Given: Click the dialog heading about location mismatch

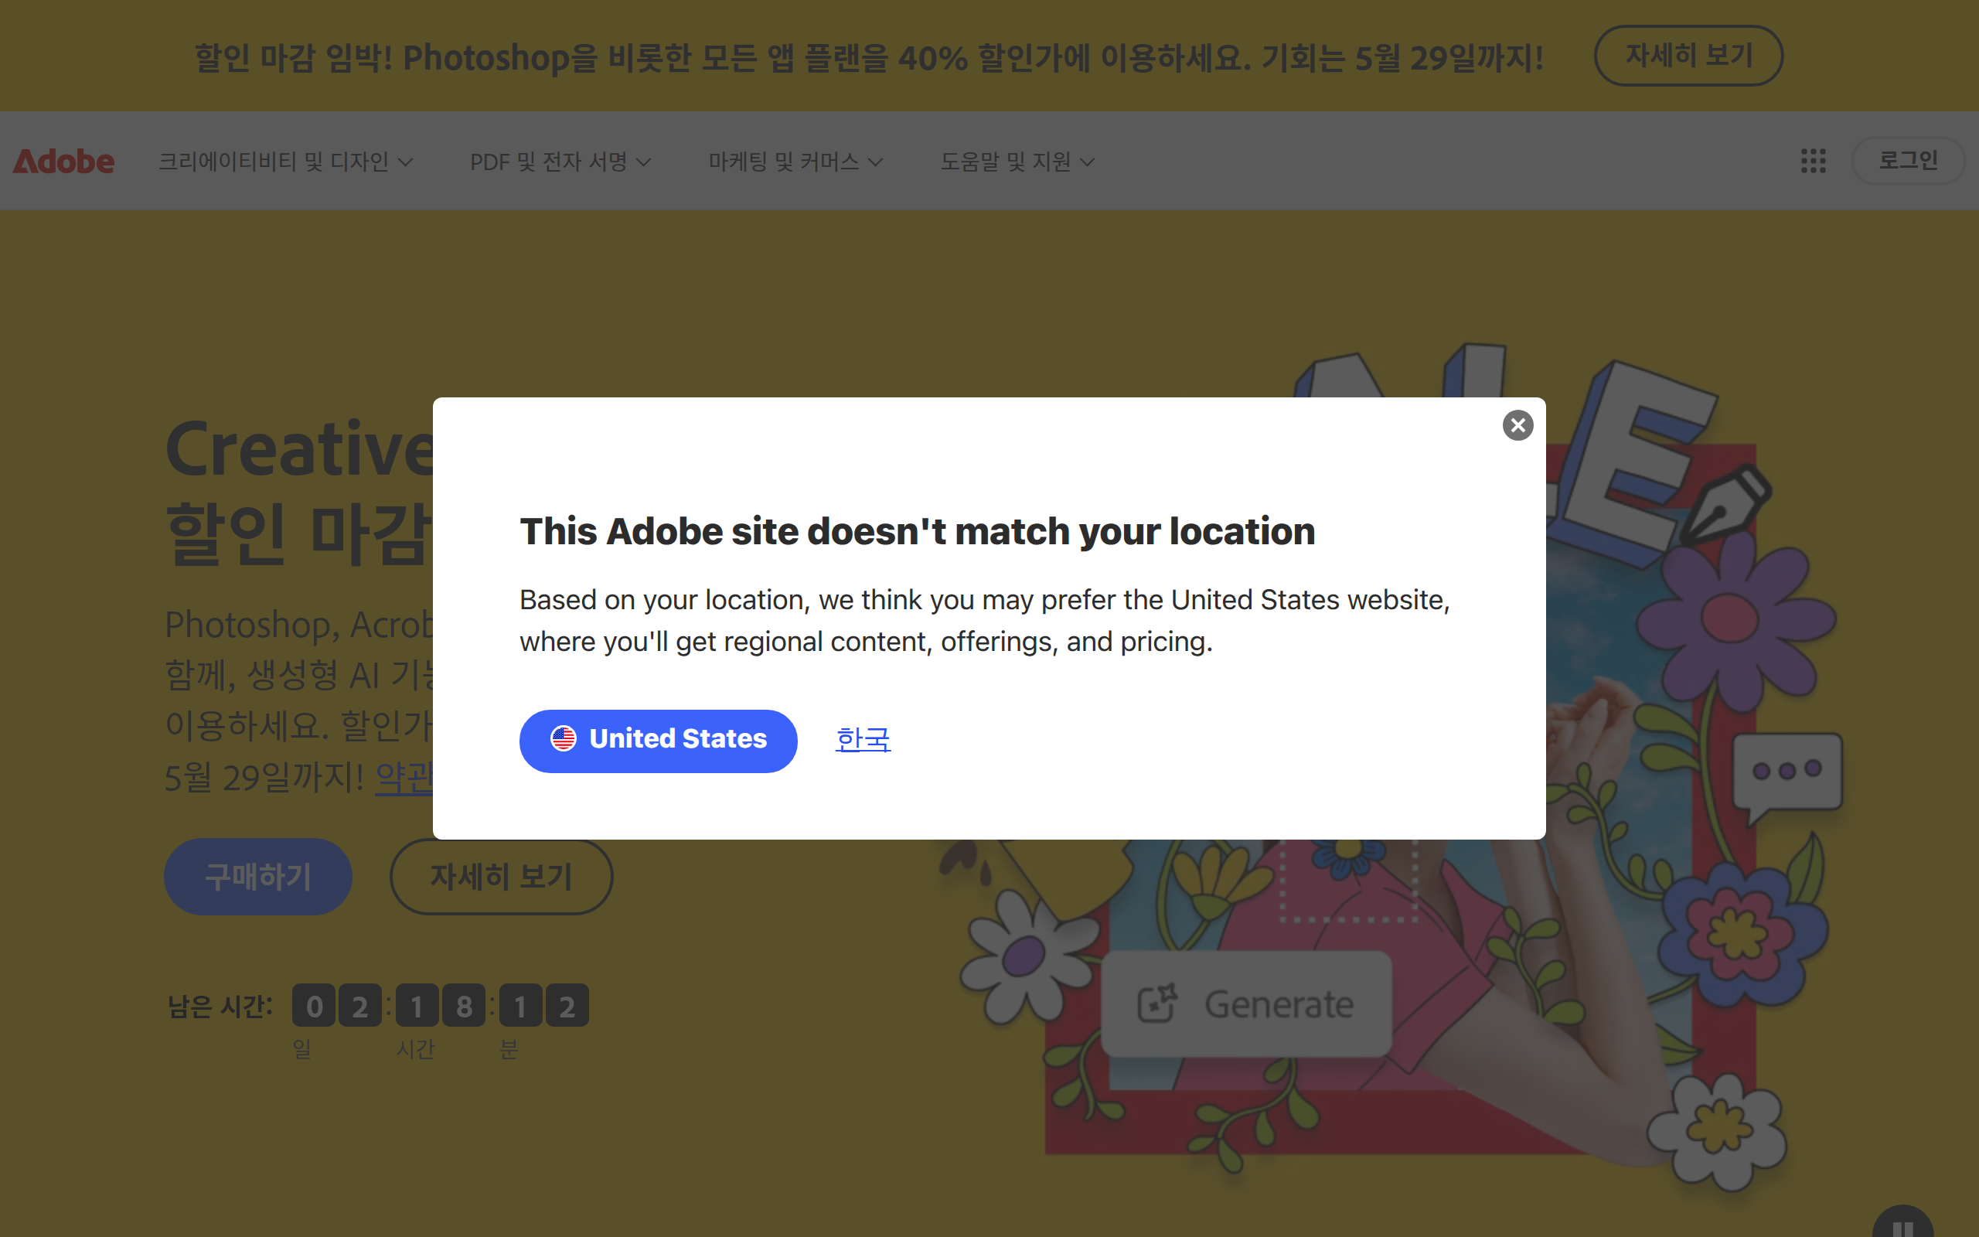Looking at the screenshot, I should (918, 532).
